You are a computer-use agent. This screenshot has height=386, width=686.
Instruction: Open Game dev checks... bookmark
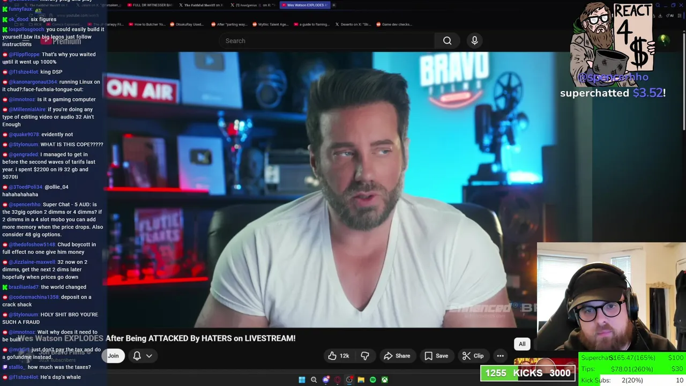pyautogui.click(x=394, y=24)
